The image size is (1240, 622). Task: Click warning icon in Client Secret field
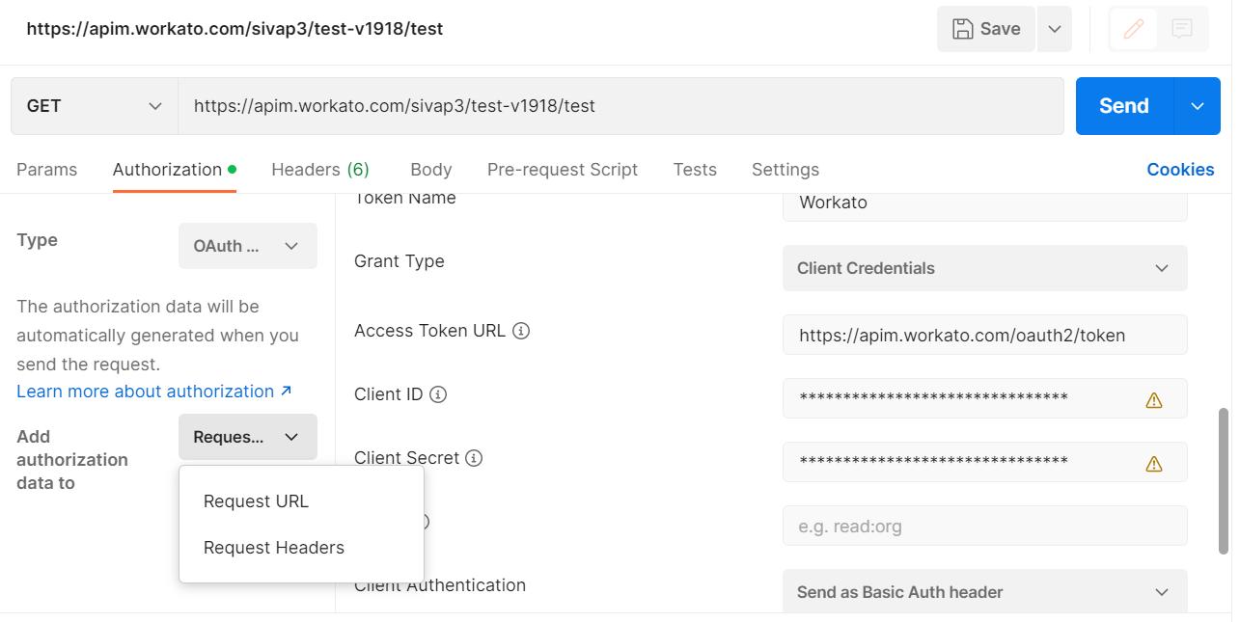[x=1153, y=464]
